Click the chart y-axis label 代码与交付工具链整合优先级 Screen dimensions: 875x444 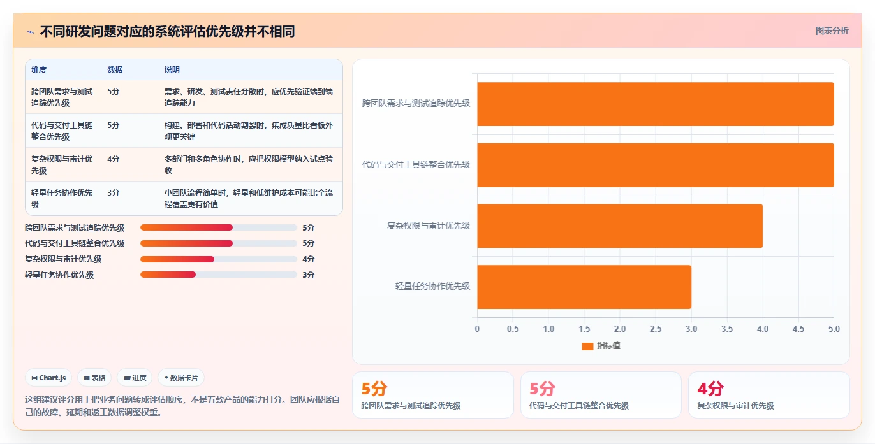pos(416,164)
